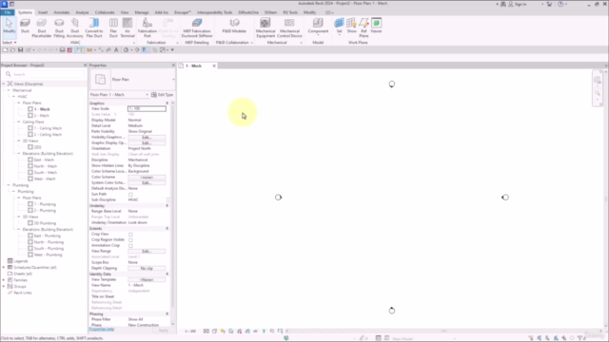The width and height of the screenshot is (609, 342).
Task: Select the 1 - Plumbing floor plan
Action: (45, 204)
